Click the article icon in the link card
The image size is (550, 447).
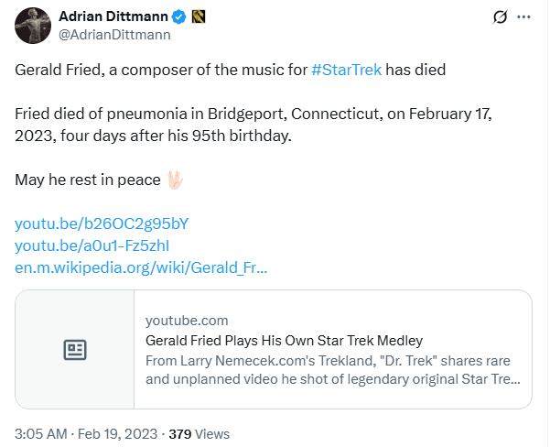point(74,349)
